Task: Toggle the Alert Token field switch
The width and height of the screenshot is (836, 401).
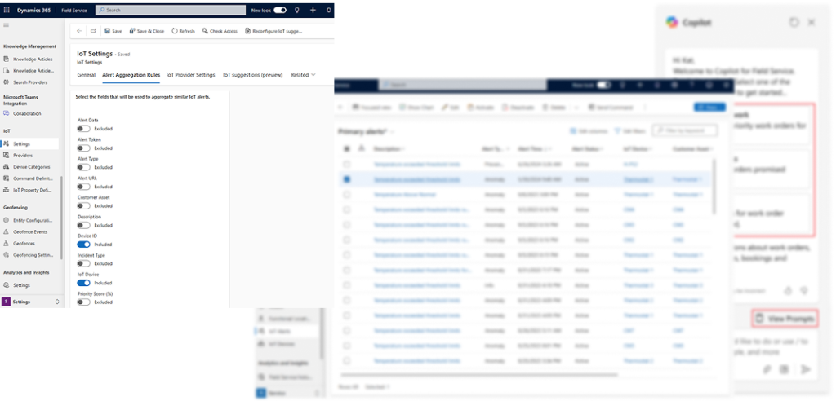Action: (x=84, y=148)
